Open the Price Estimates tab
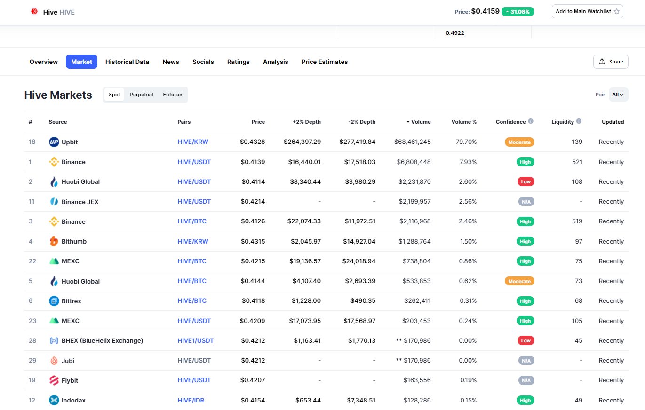Viewport: 645px width, 410px height. point(325,62)
